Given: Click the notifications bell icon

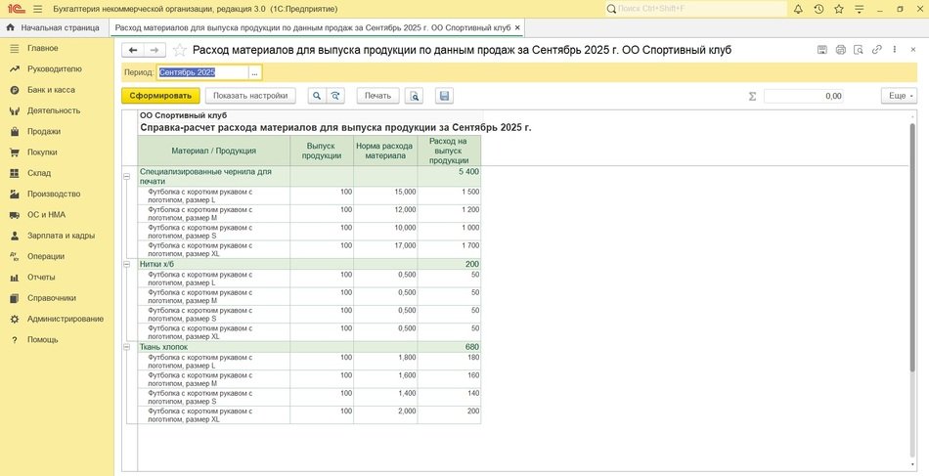Looking at the screenshot, I should point(798,9).
